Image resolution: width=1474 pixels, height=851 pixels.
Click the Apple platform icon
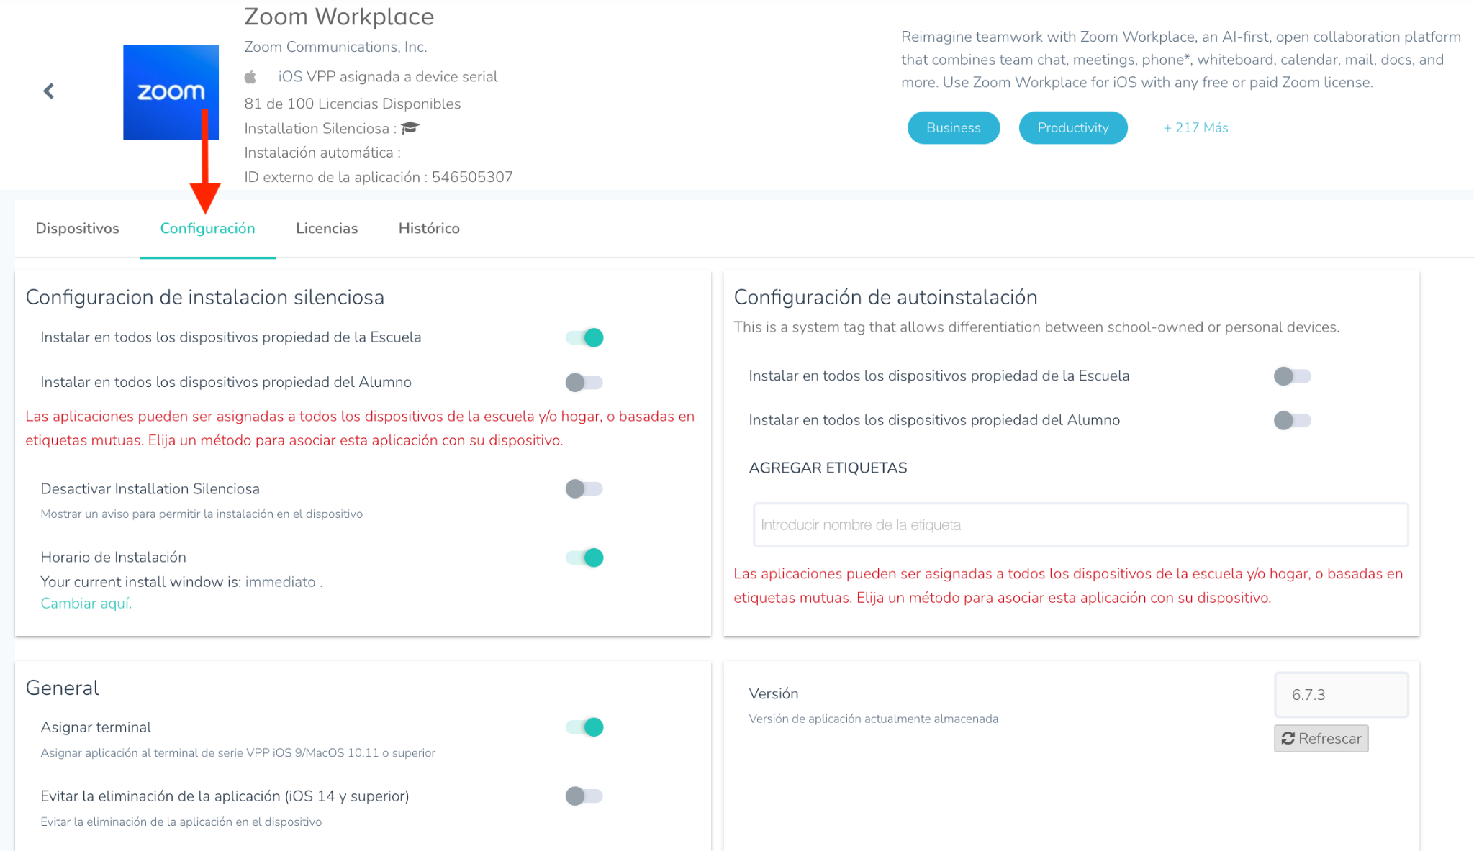pos(250,77)
